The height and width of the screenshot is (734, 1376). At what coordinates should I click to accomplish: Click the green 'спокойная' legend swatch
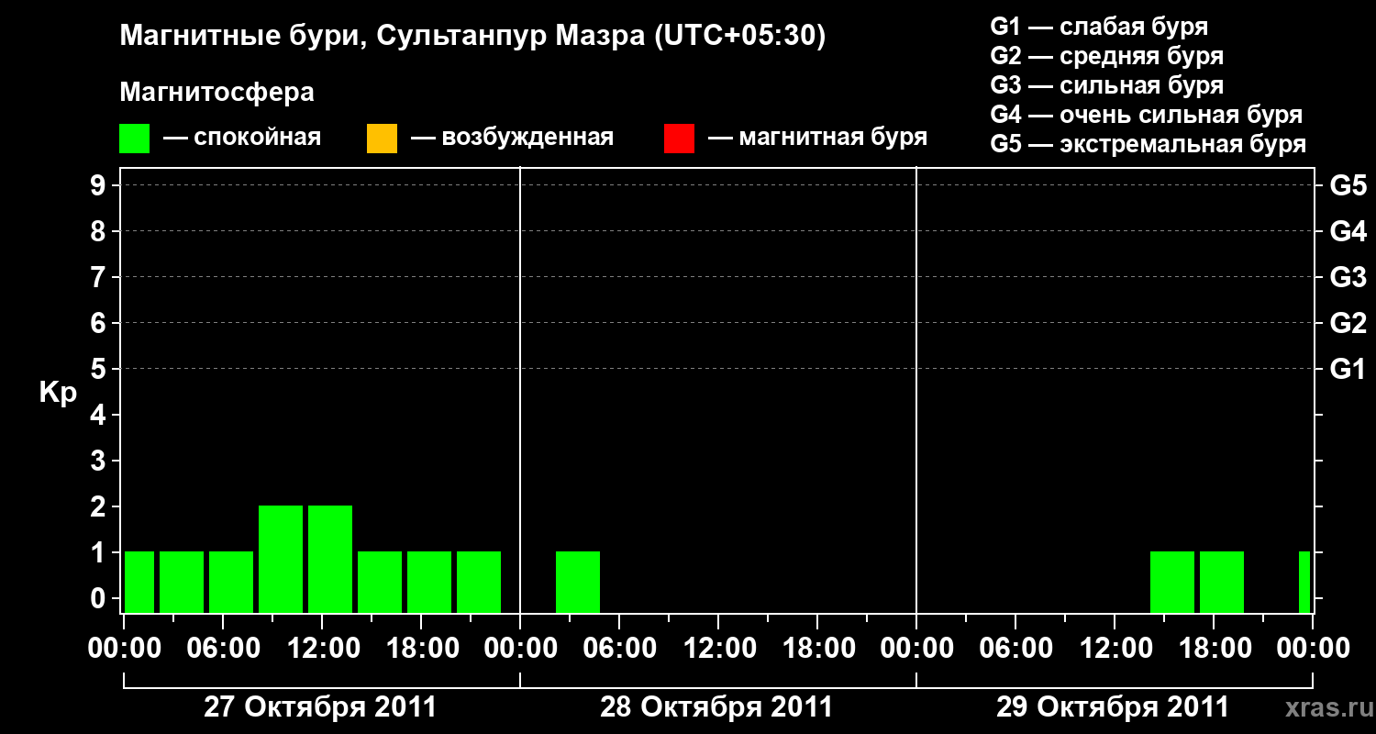(134, 139)
